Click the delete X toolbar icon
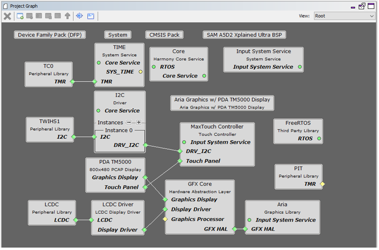Viewport: 379px width, 250px height. (7, 16)
